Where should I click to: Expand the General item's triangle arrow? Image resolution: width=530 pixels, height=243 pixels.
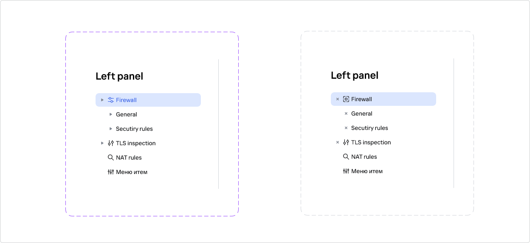pos(111,114)
